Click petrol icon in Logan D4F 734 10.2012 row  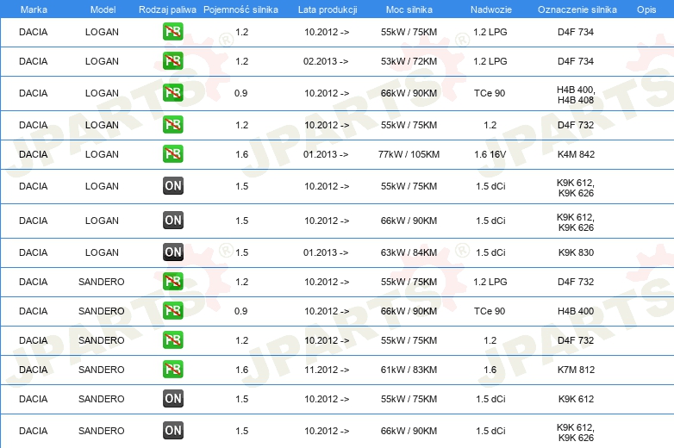click(172, 32)
